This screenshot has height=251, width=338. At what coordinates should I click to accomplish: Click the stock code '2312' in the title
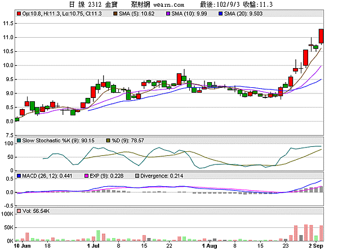pyautogui.click(x=95, y=5)
